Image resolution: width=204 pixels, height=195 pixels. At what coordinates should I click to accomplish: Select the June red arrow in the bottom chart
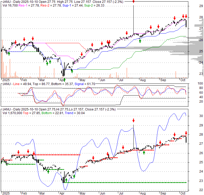click(x=107, y=154)
